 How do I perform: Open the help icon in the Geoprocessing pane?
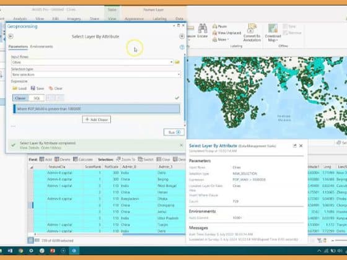182,47
